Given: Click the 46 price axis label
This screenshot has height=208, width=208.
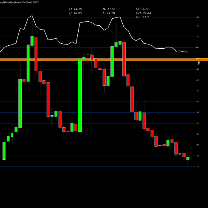Looking at the screenshot, I should [198, 91].
